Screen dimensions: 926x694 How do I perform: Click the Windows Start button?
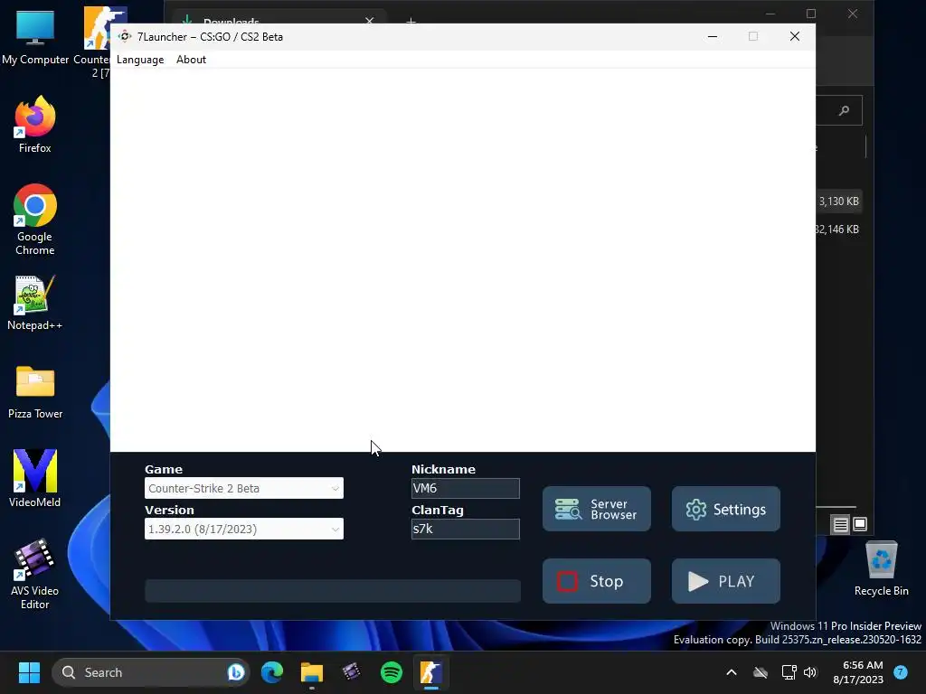pyautogui.click(x=29, y=672)
